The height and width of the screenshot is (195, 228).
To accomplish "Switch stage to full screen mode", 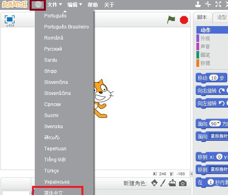I will tap(9, 19).
